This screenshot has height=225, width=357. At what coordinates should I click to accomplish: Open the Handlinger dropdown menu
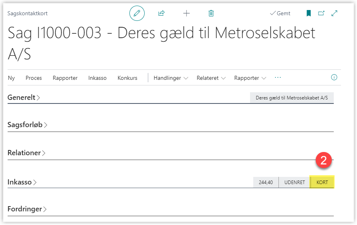point(171,78)
